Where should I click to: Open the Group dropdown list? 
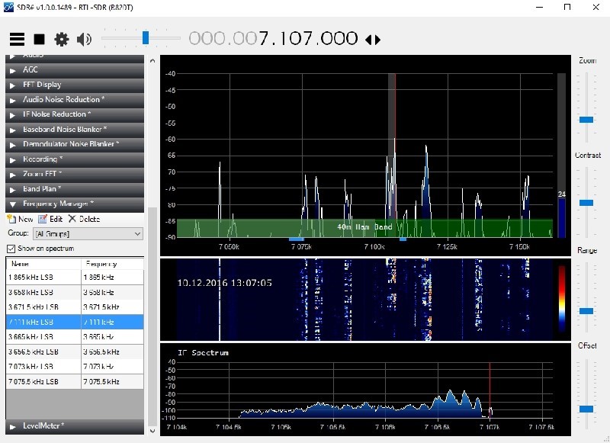tap(88, 234)
